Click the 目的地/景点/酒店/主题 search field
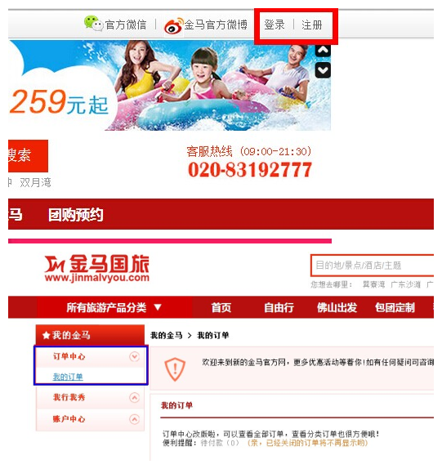 pyautogui.click(x=373, y=266)
